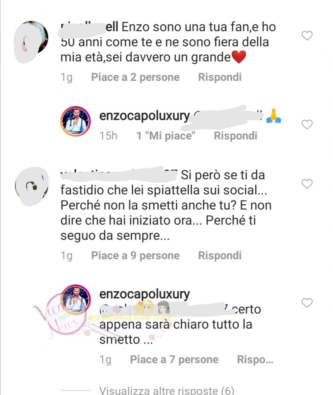The width and height of the screenshot is (333, 395).
Task: Open the enzocapoluxury username in the 15h reply
Action: click(x=145, y=117)
